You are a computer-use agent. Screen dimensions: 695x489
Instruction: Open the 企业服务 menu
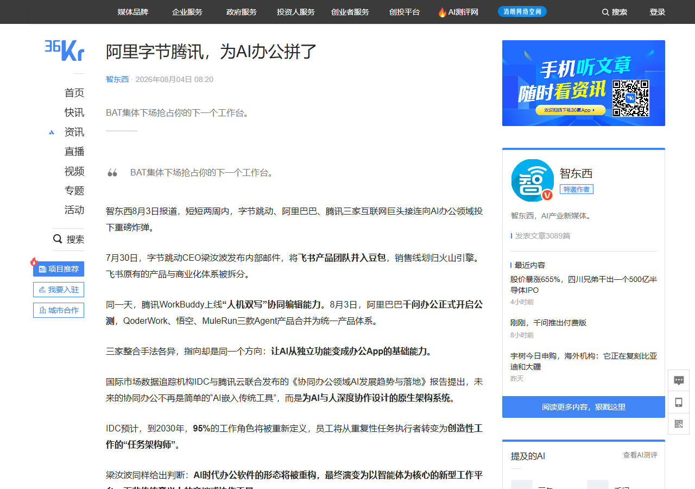187,12
